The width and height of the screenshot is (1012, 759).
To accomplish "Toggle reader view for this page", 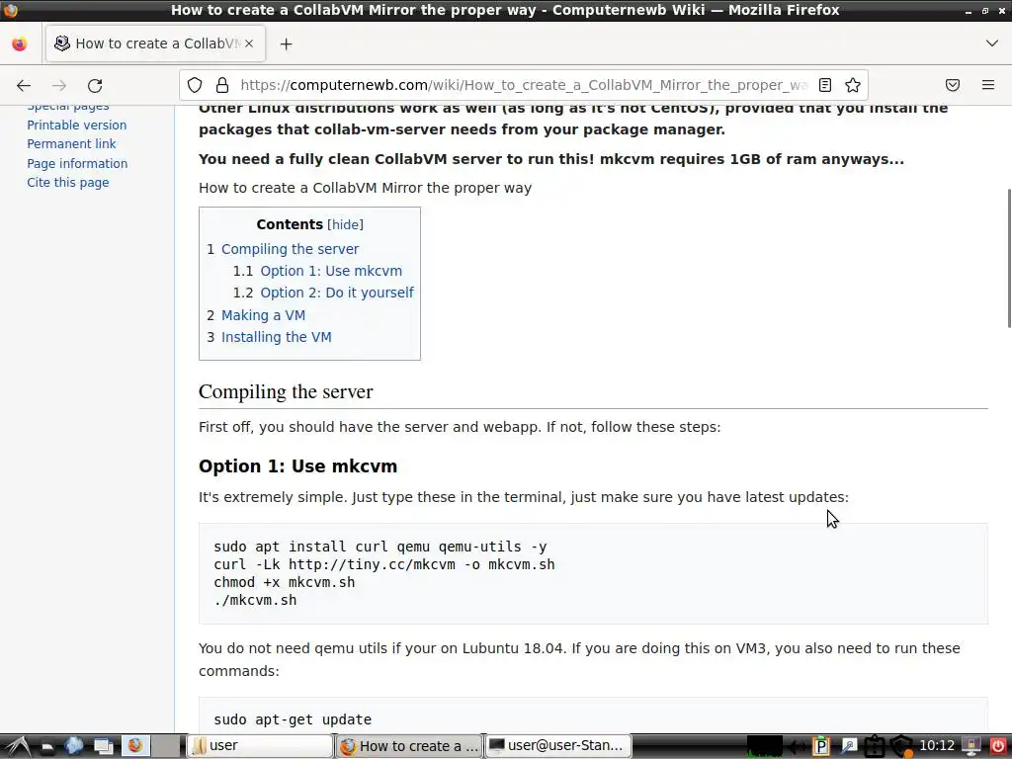I will (x=825, y=85).
